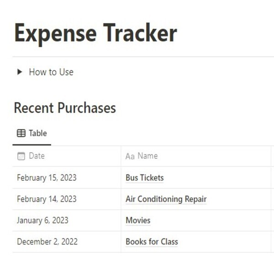Open the Bus Tickets entry

pos(144,178)
